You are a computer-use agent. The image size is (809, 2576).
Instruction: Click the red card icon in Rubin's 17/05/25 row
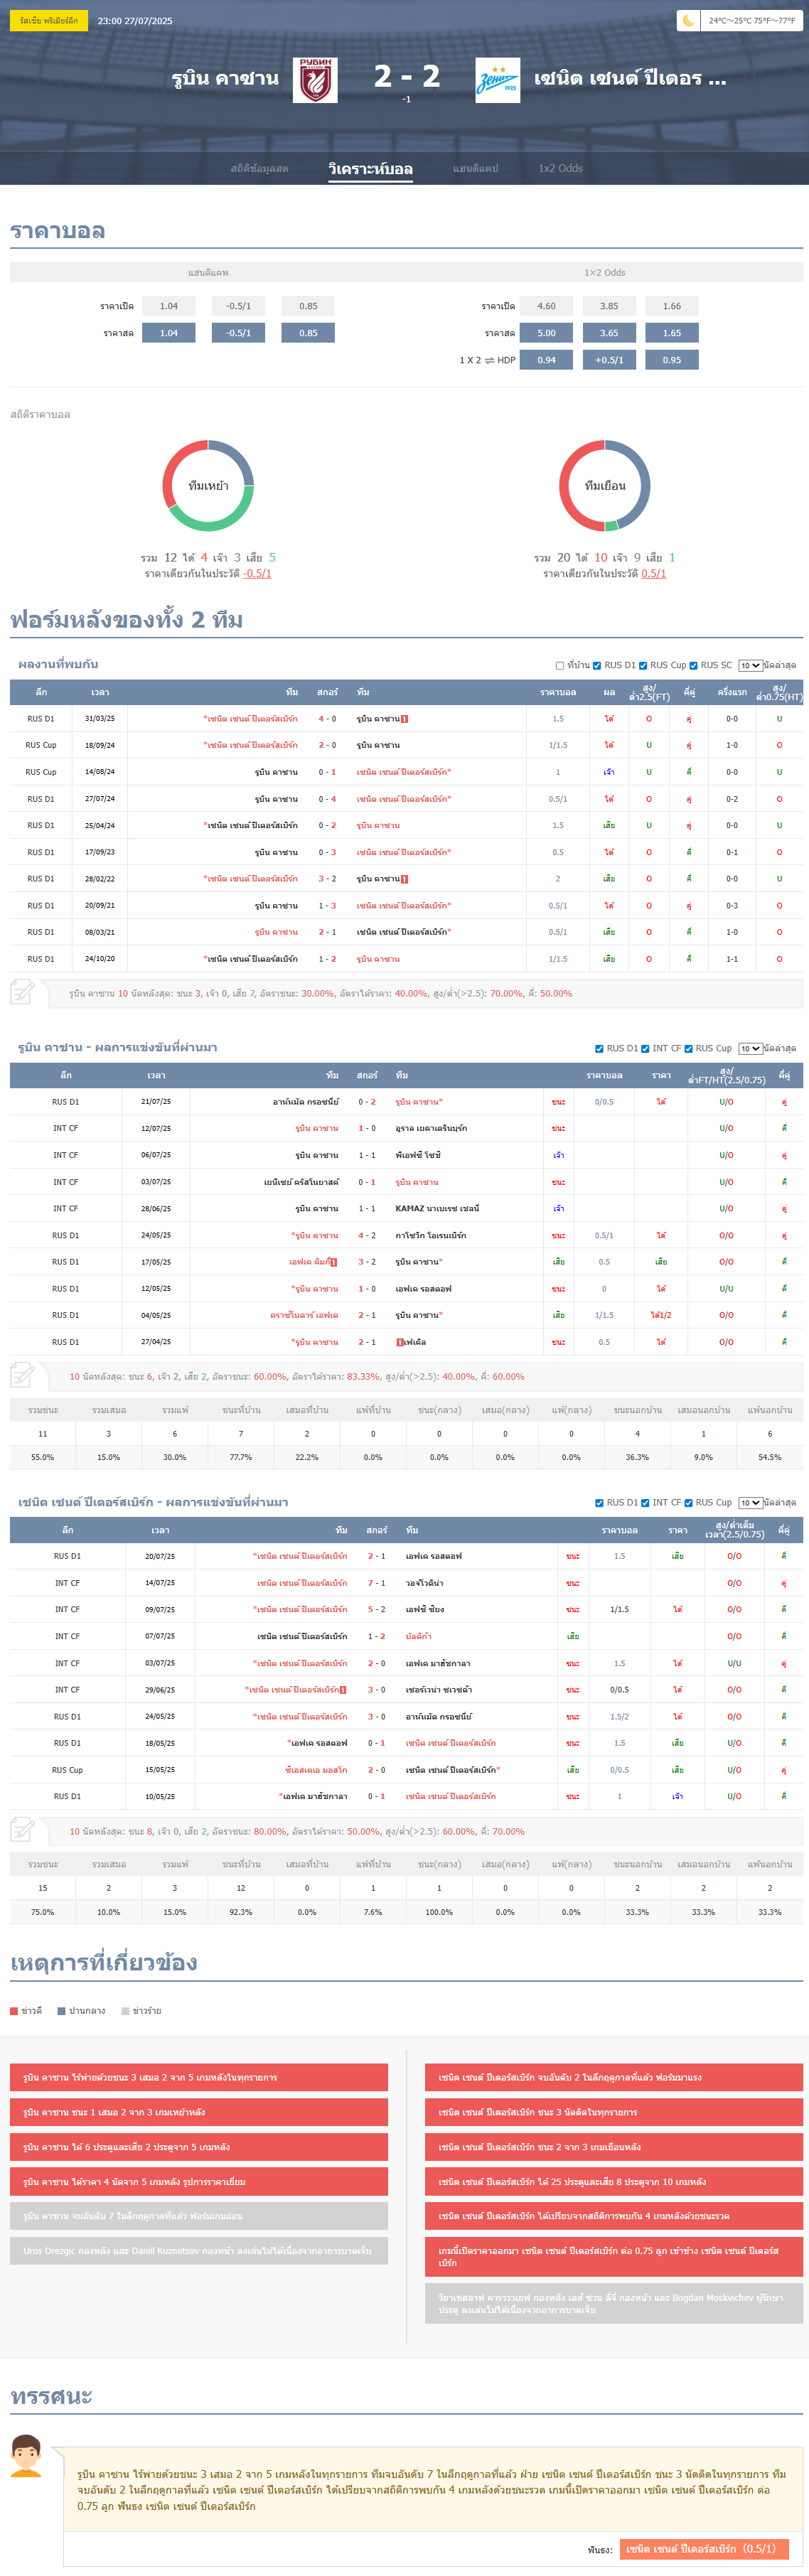(333, 1262)
